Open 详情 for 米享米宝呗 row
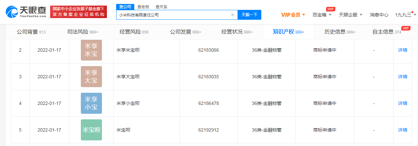The image size is (418, 146). pos(402,50)
